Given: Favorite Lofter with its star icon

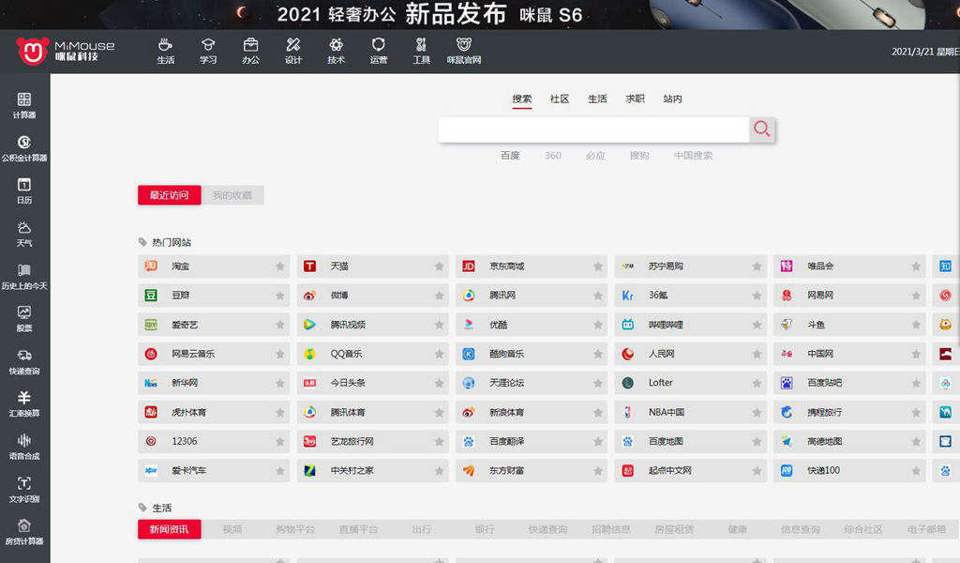Looking at the screenshot, I should (x=757, y=383).
